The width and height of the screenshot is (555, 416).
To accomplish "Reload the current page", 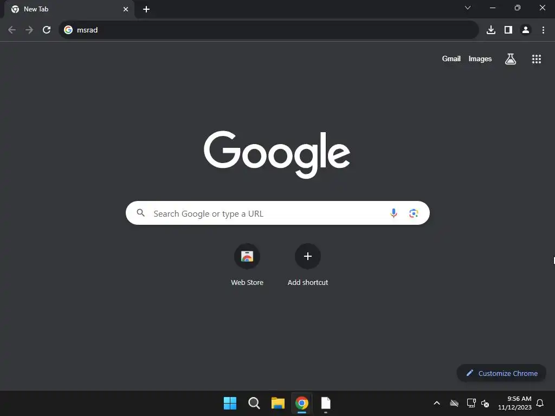I will [47, 30].
